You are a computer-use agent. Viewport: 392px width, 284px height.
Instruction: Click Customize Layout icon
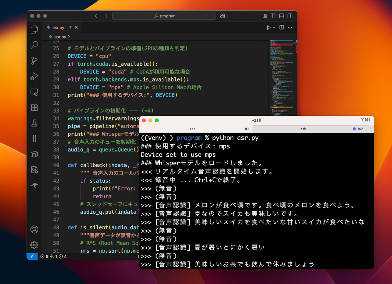pyautogui.click(x=265, y=16)
